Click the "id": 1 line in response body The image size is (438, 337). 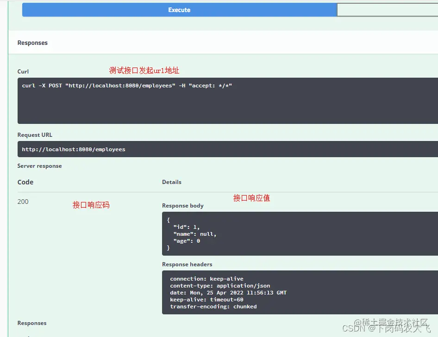pyautogui.click(x=186, y=227)
